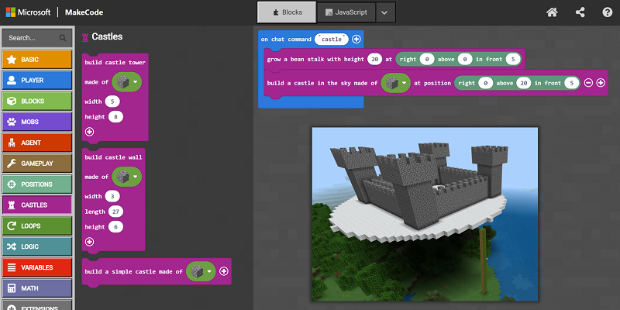Viewport: 620px width, 310px height.
Task: Select the CASTLES toolbox category
Action: pyautogui.click(x=37, y=205)
